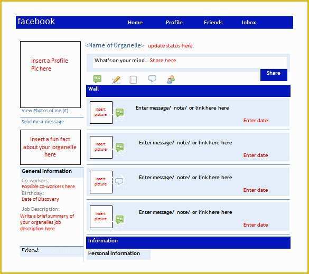Click the 'Insert a fun fact' box
The width and height of the screenshot is (309, 274).
pyautogui.click(x=51, y=147)
